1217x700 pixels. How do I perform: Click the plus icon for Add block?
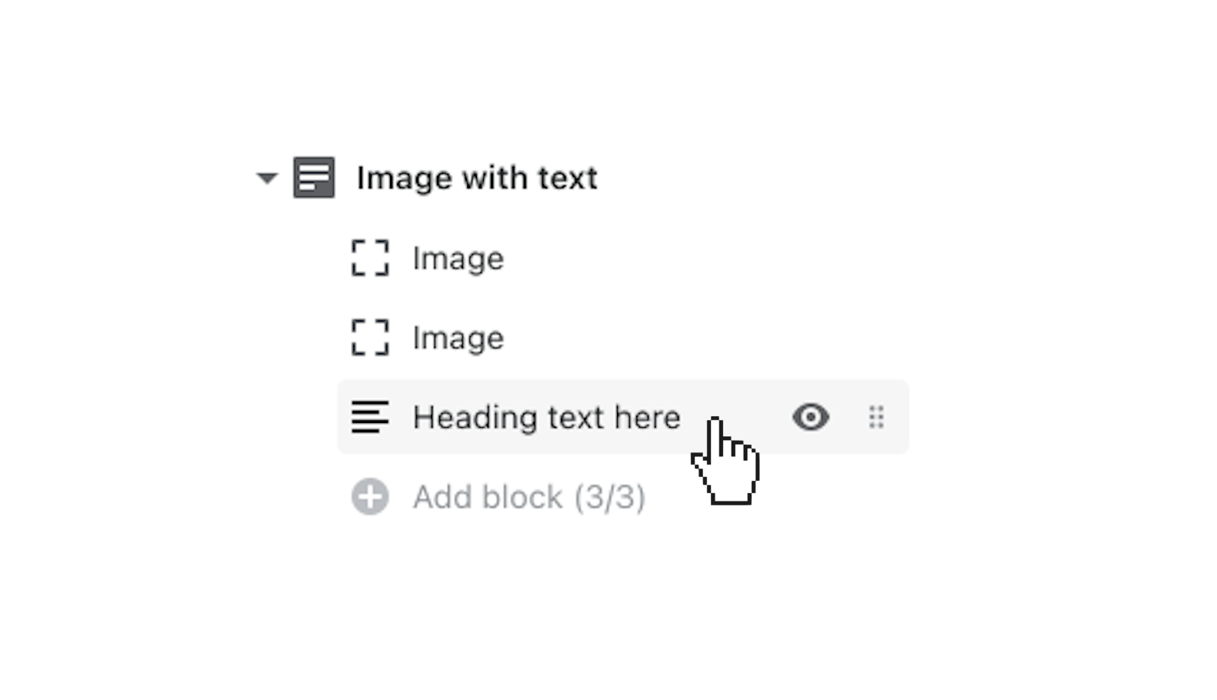(x=370, y=497)
